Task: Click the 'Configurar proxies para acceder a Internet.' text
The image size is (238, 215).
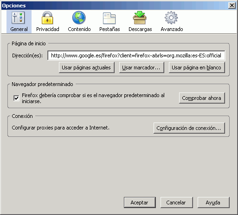Action: (60, 128)
